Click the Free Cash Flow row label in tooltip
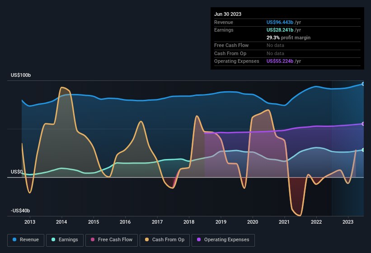The image size is (371, 253). pyautogui.click(x=231, y=45)
